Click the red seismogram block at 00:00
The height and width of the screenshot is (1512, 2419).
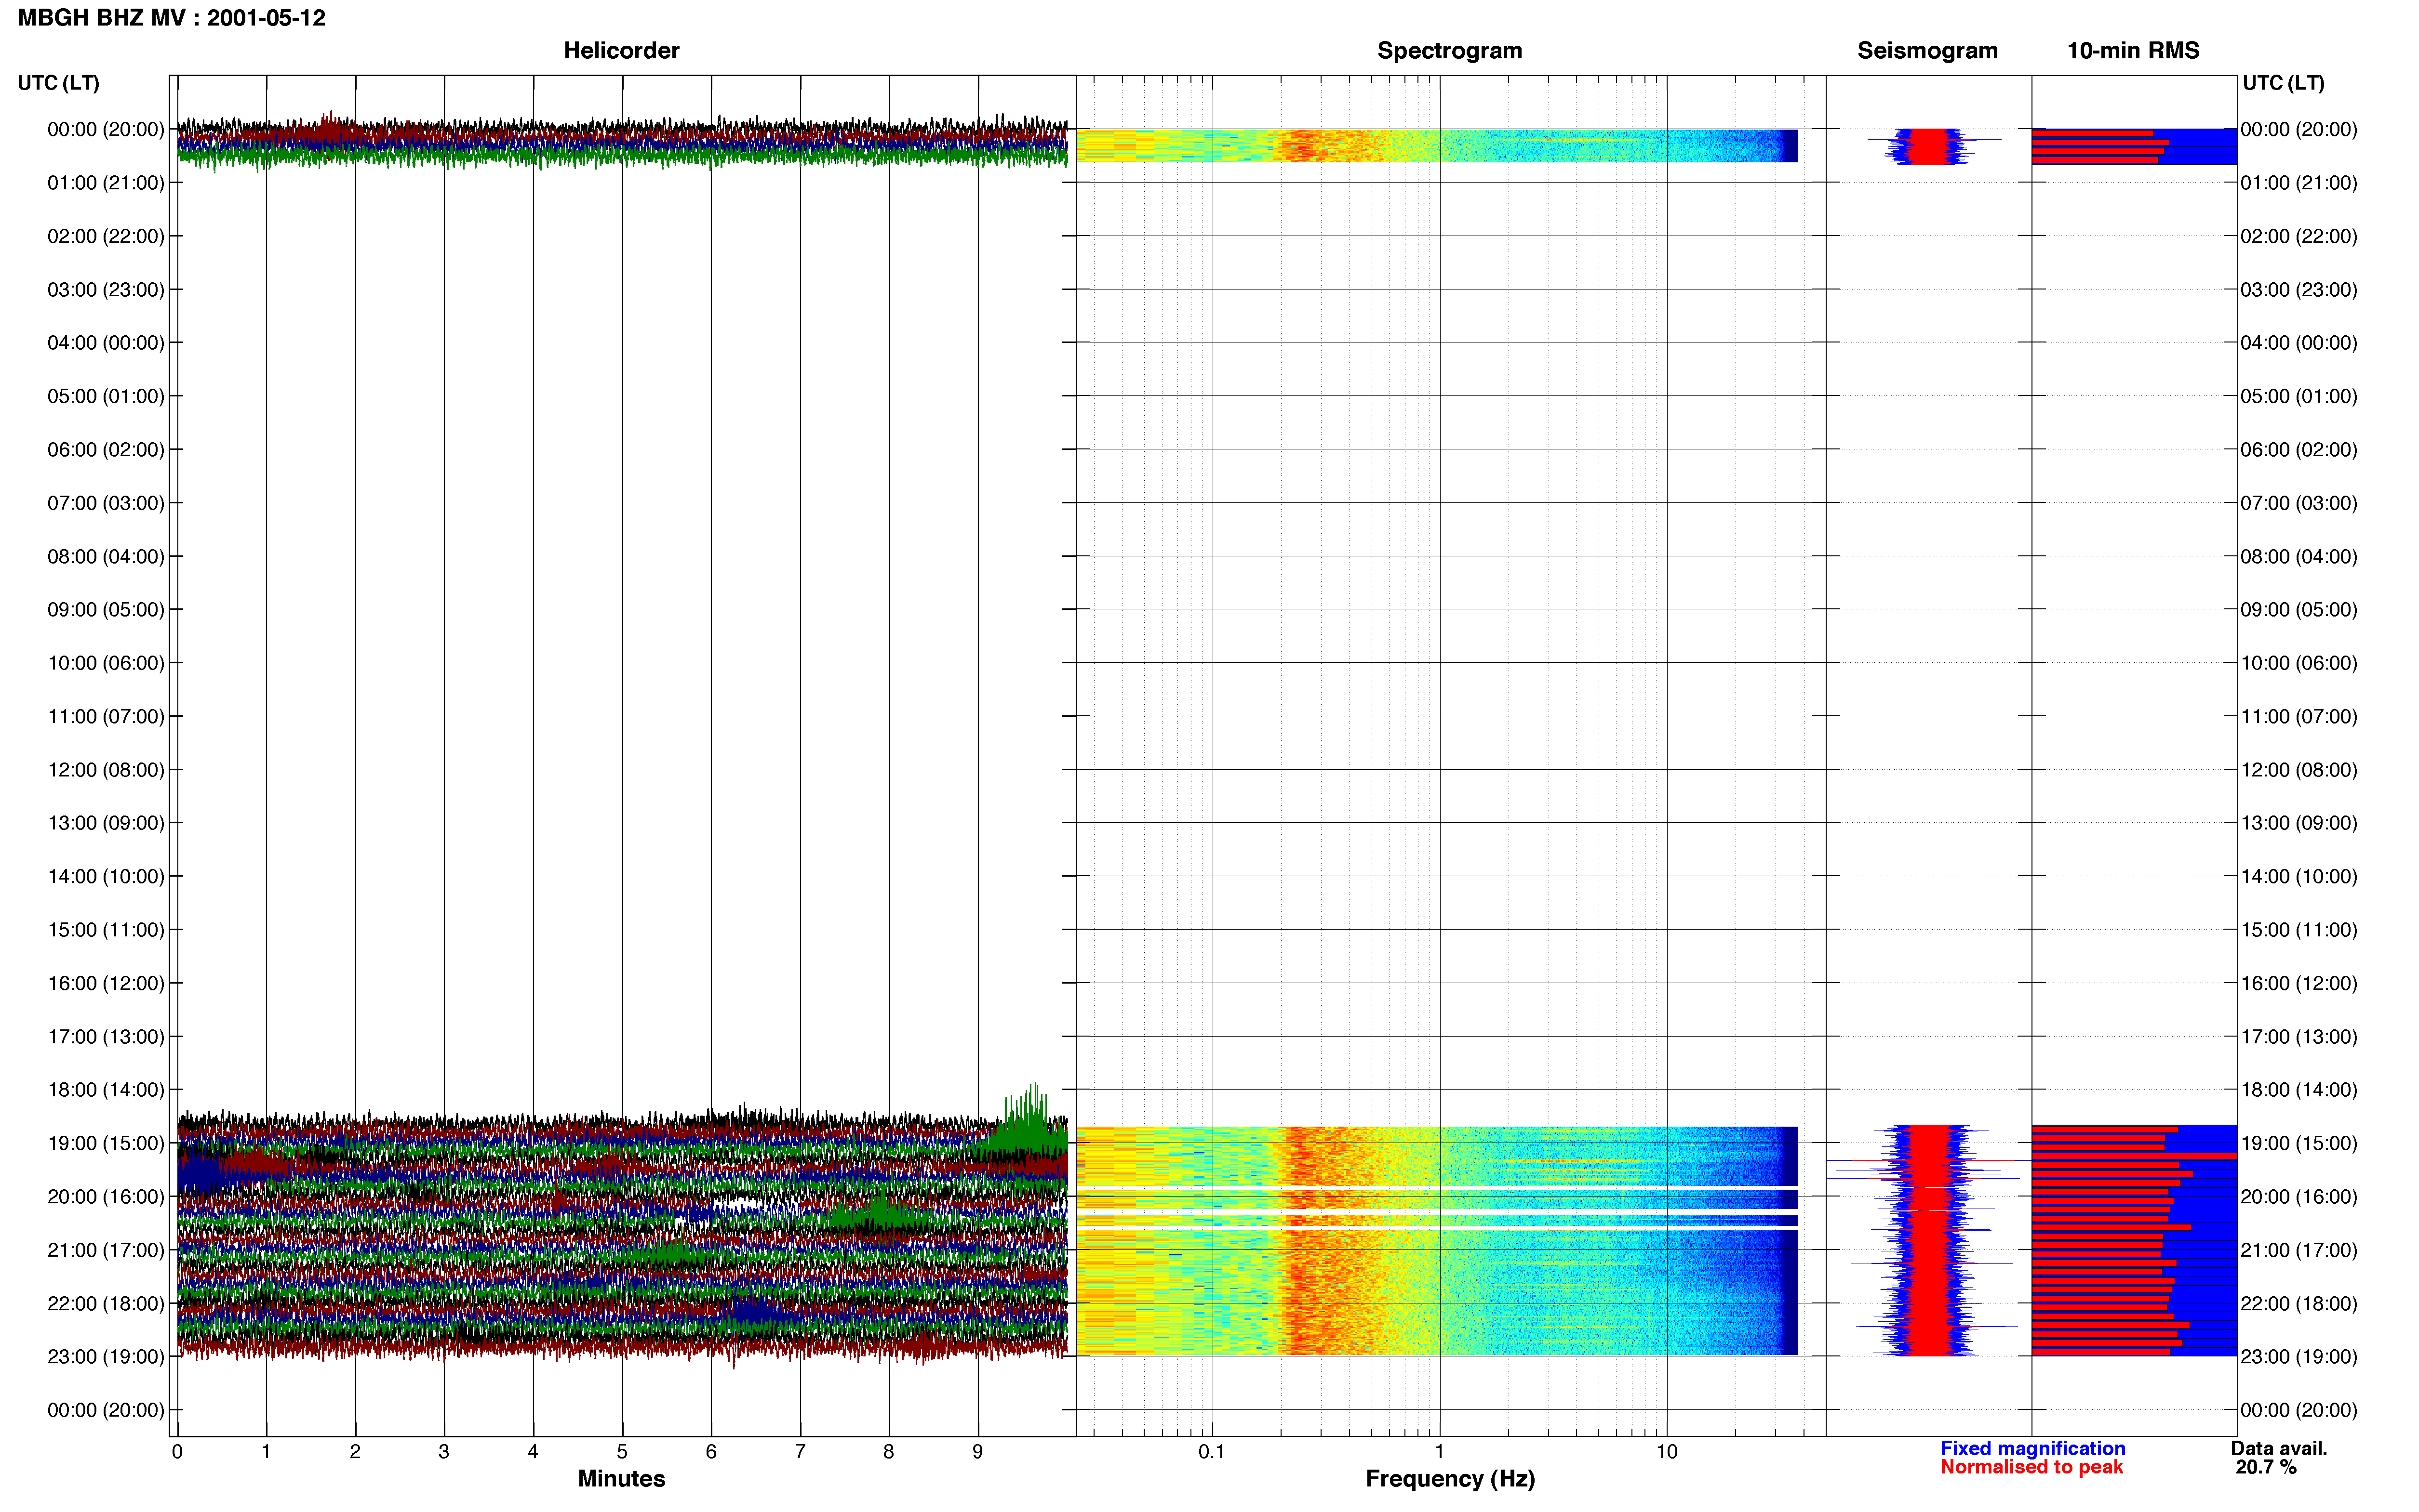(x=1928, y=146)
